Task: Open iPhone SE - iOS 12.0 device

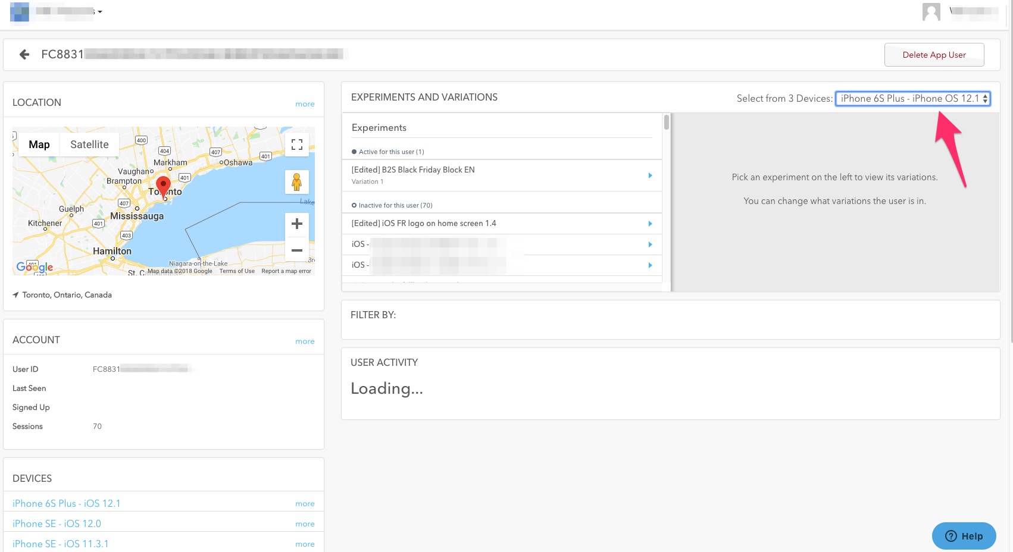Action: click(57, 524)
